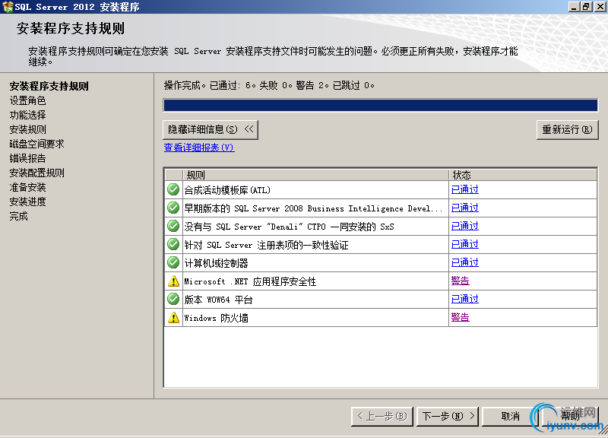This screenshot has width=608, height=438.
Task: Open 已通过 status for Denali CTP0 row
Action: tap(465, 226)
